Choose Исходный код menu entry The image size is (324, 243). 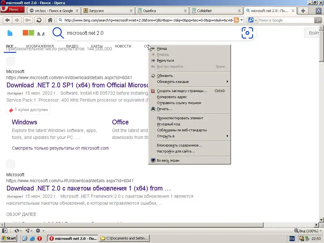[189, 124]
